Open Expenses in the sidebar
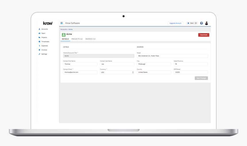The width and height of the screenshot is (247, 146). [x=45, y=46]
